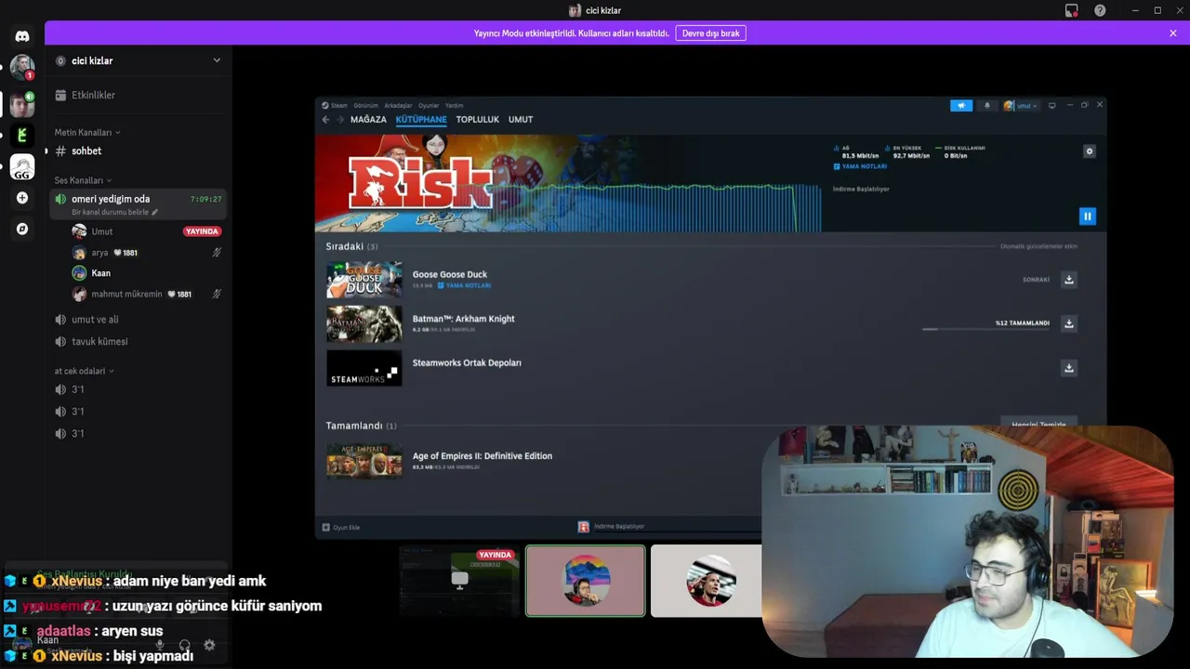Go forward with Steam forward arrow
The height and width of the screenshot is (669, 1190).
coord(339,120)
